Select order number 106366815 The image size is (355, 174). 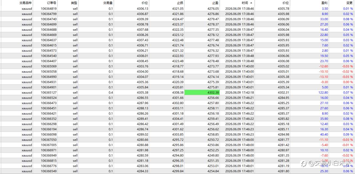[x=49, y=161]
